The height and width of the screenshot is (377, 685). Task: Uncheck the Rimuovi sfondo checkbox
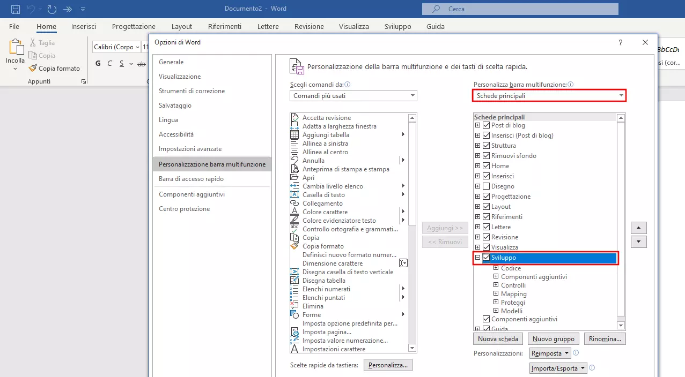[486, 156]
